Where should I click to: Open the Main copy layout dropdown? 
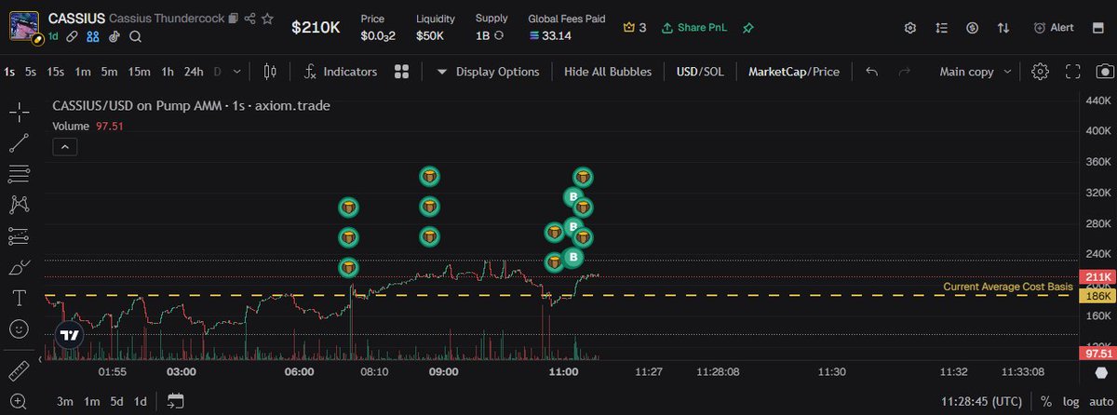tap(974, 72)
